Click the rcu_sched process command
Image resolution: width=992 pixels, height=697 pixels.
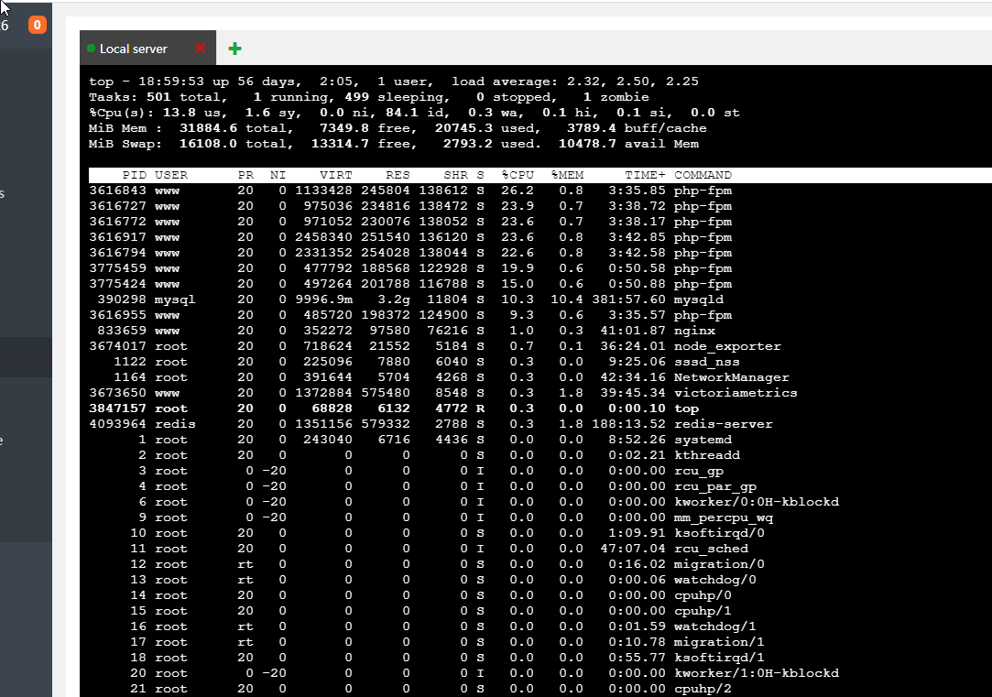711,549
